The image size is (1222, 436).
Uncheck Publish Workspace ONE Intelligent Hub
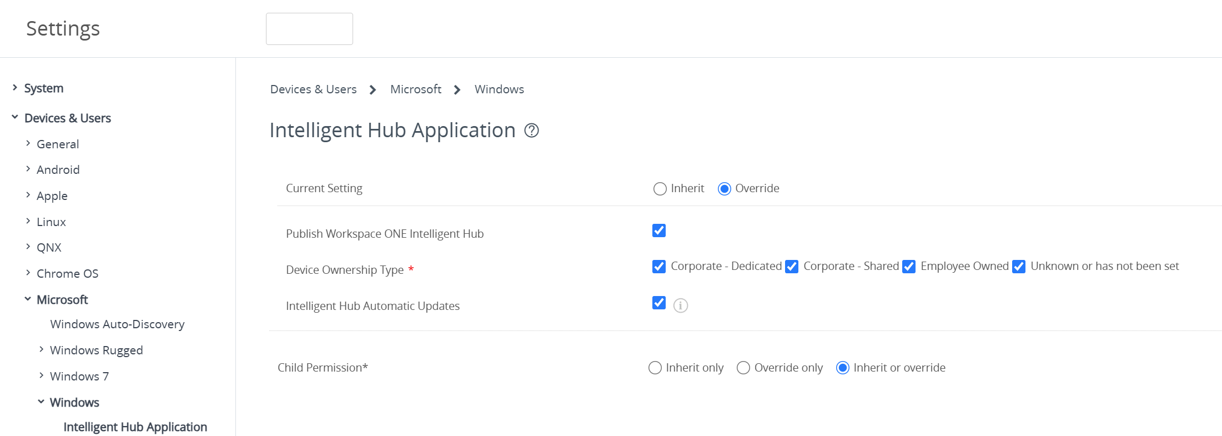(658, 230)
